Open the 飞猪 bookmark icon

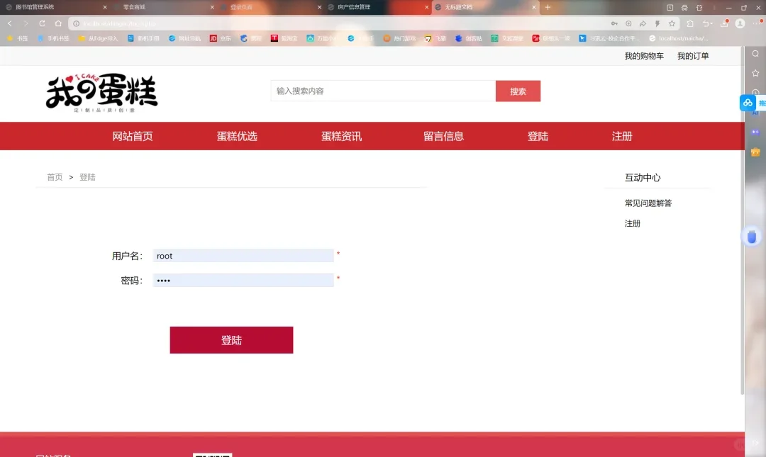click(428, 39)
